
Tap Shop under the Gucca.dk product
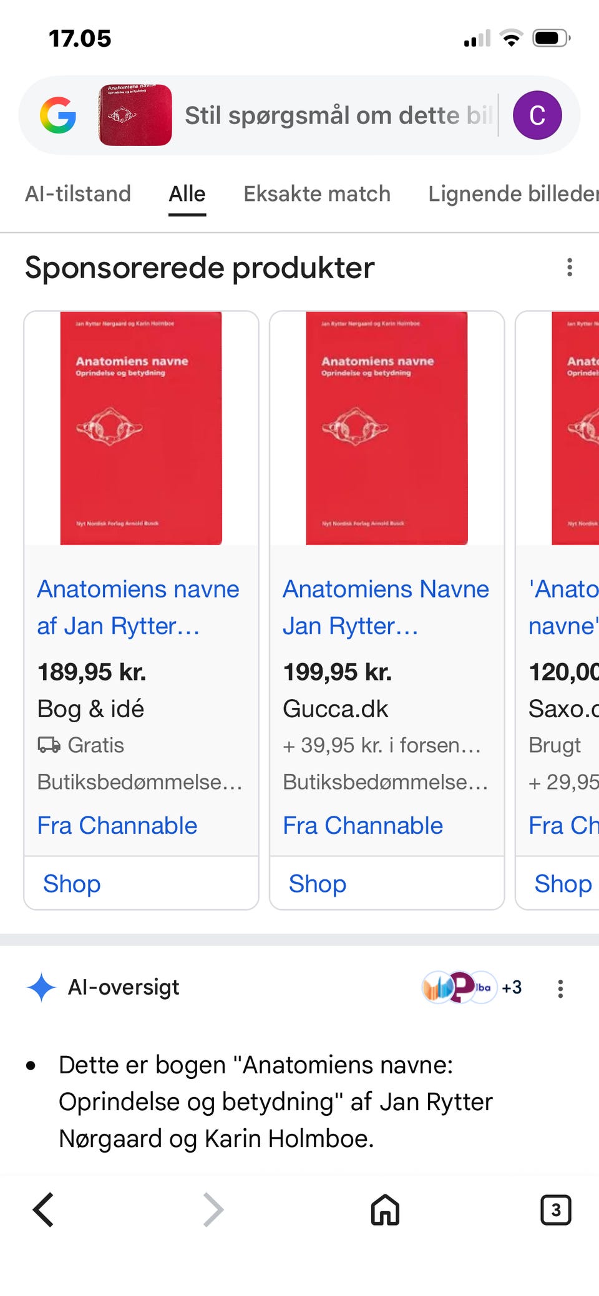coord(317,884)
